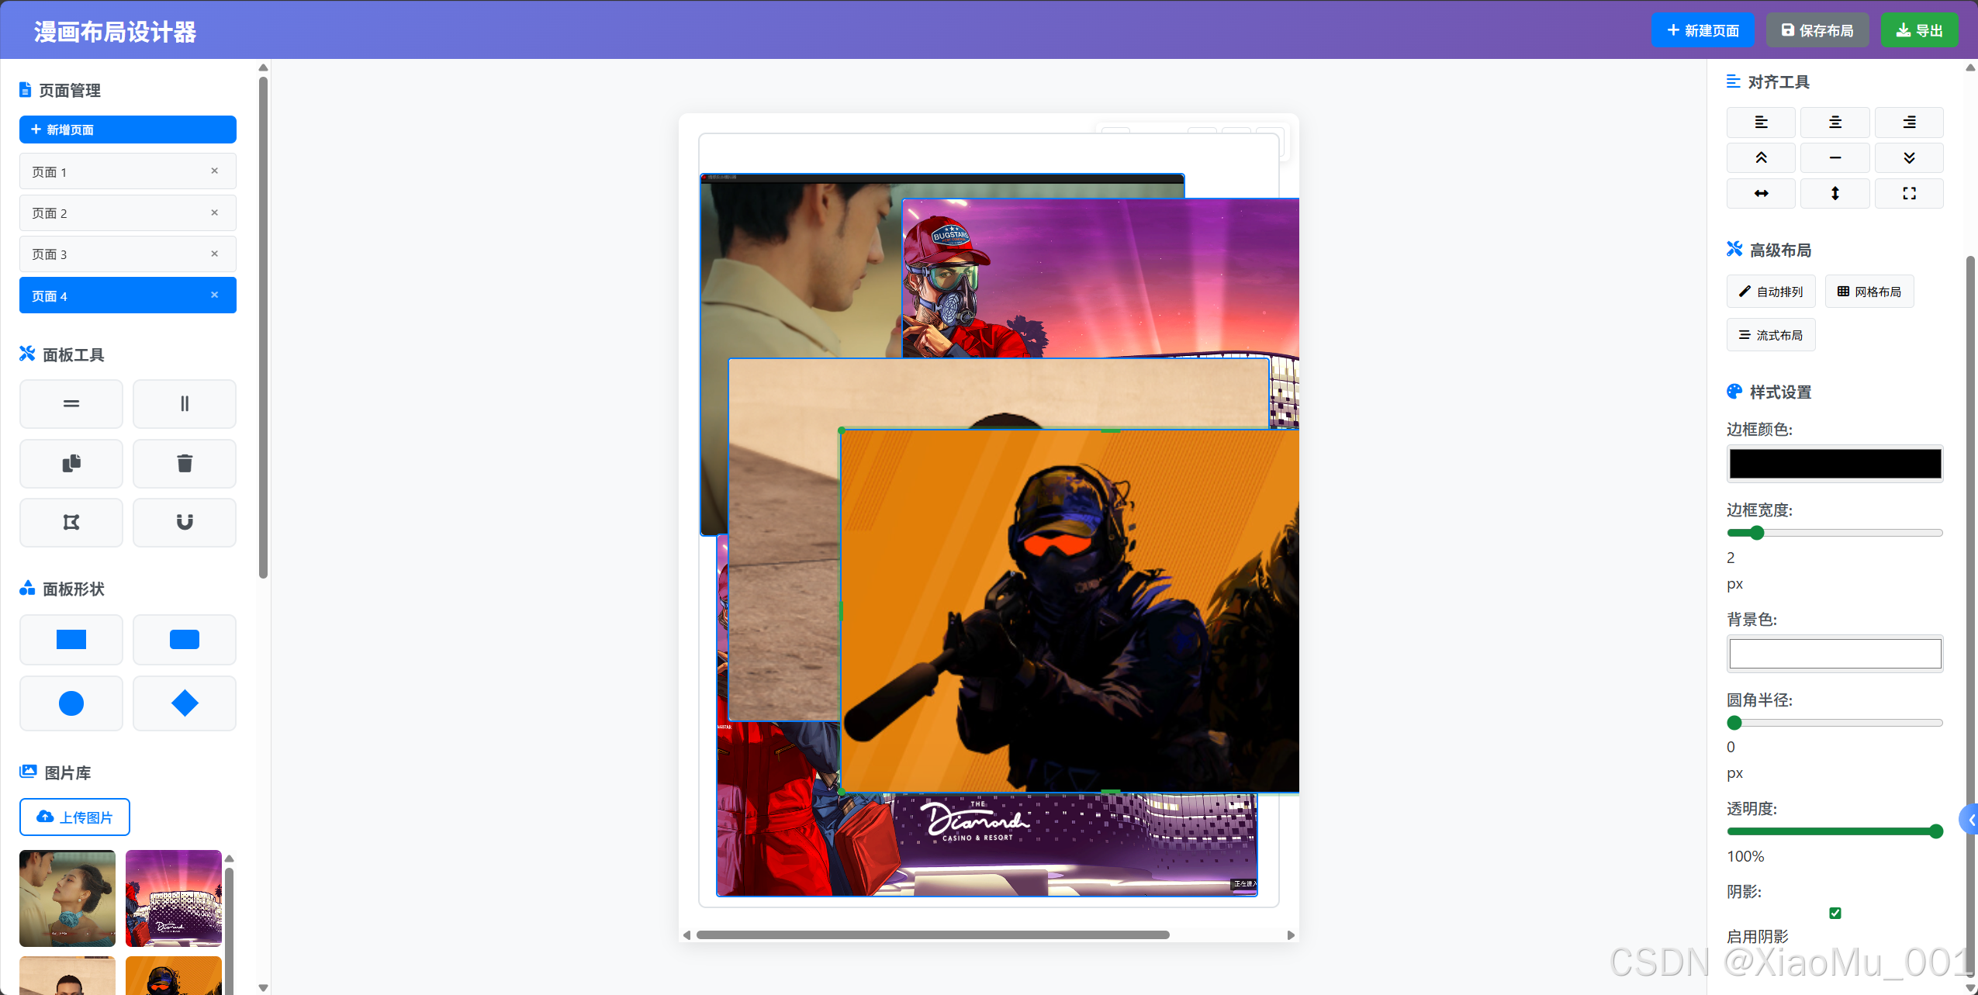Click the trash delete panel icon
The height and width of the screenshot is (995, 1978).
tap(185, 464)
